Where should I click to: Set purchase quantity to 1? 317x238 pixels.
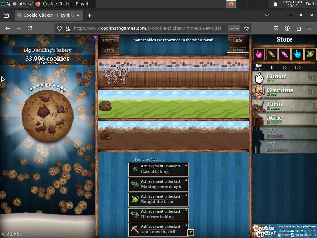tap(271, 67)
